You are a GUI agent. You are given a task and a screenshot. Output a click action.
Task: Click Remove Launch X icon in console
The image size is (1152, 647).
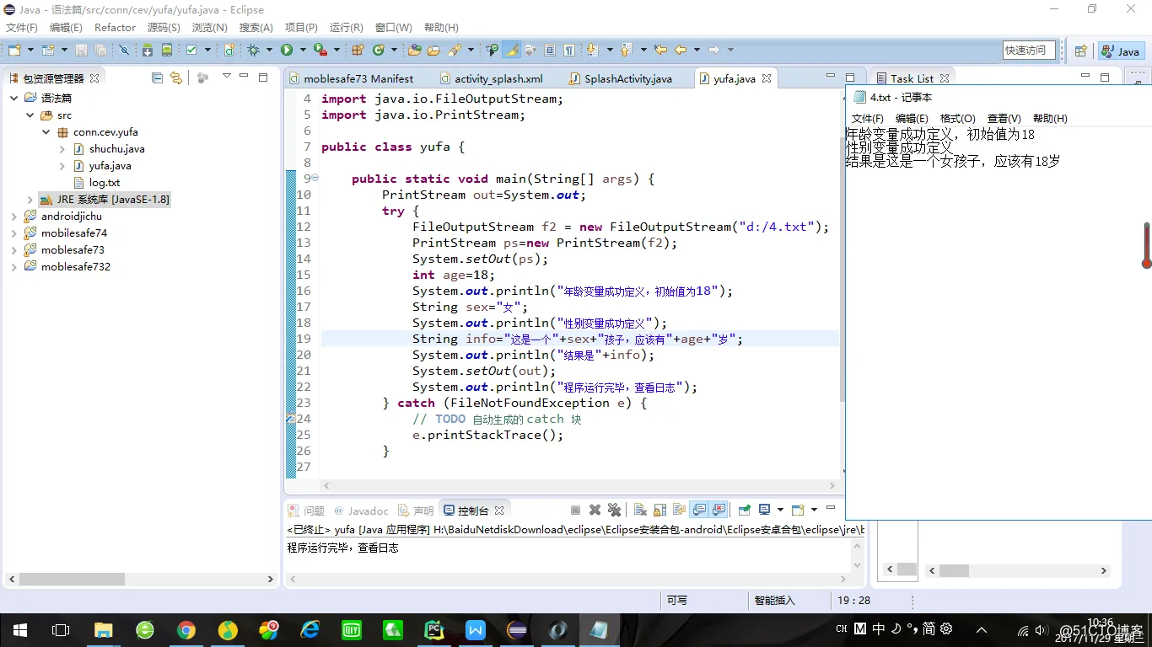[x=595, y=510]
